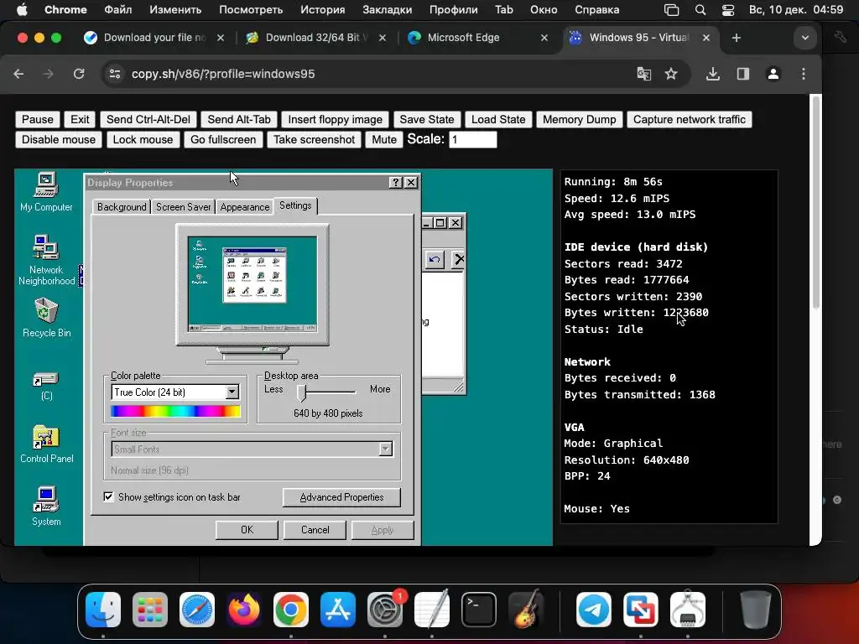The height and width of the screenshot is (644, 859).
Task: Click Insert floppy image button
Action: click(x=336, y=119)
